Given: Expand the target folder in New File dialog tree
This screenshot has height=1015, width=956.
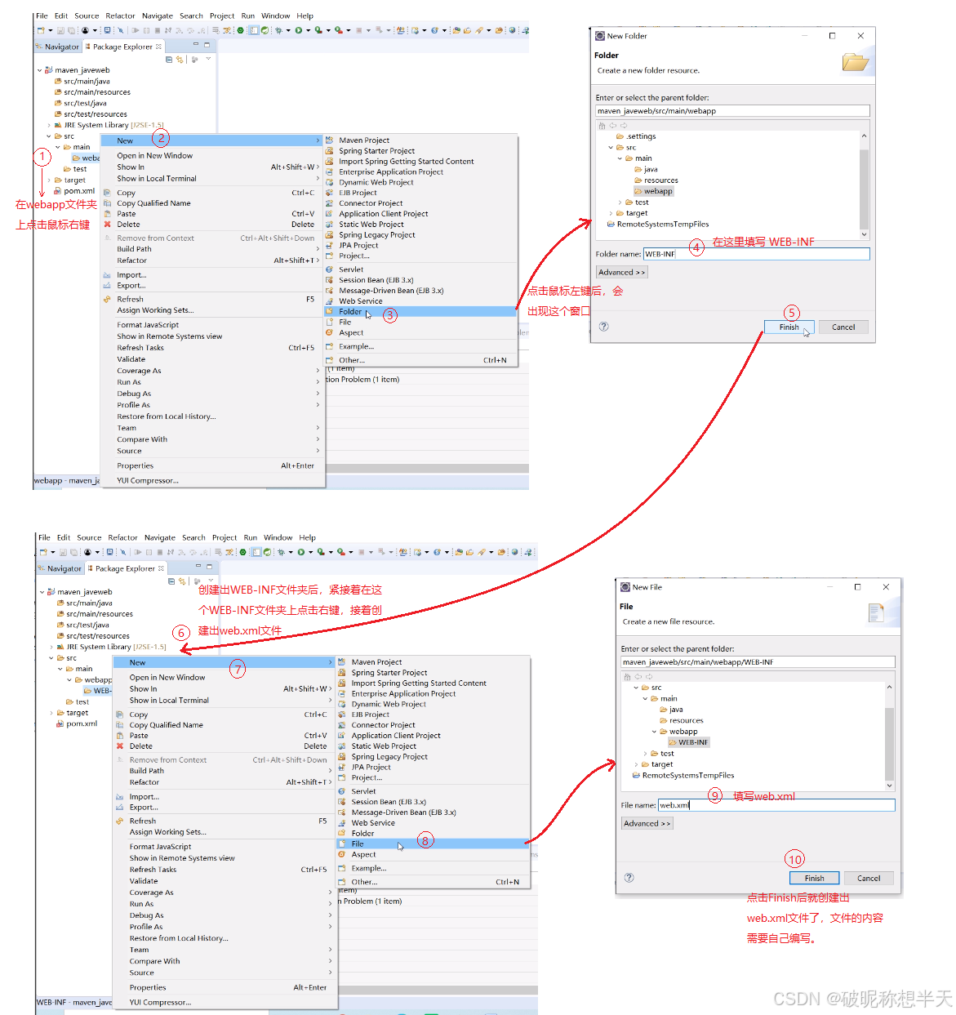Looking at the screenshot, I should point(636,764).
